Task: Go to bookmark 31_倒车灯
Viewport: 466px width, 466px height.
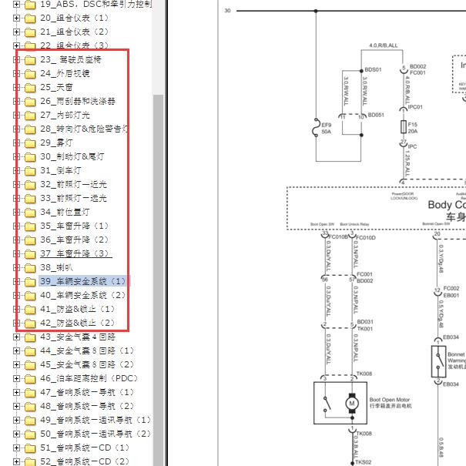Action: click(61, 170)
